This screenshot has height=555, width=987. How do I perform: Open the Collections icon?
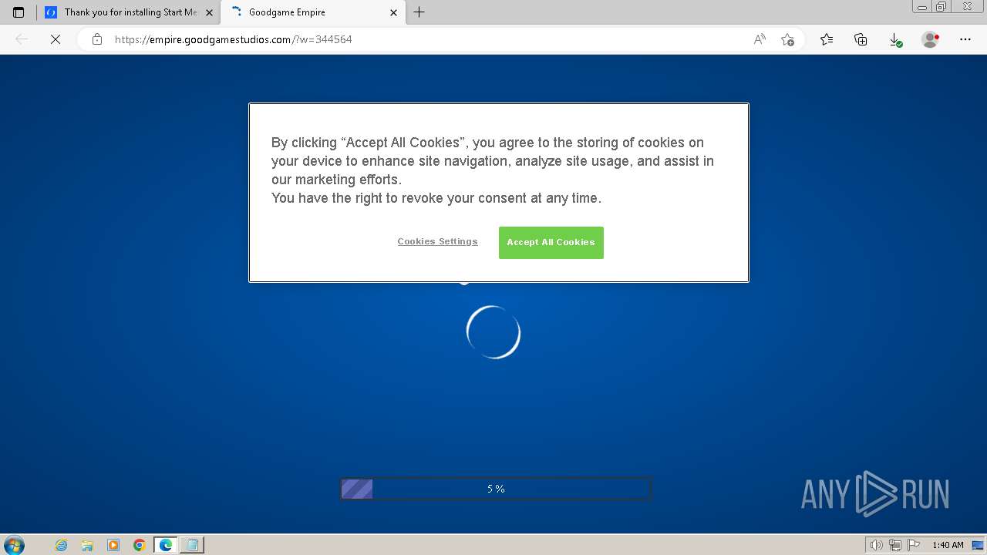coord(861,39)
